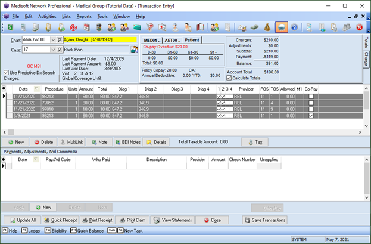Viewport: 371px width, 244px height.
Task: Click the Save Transactions button
Action: click(x=265, y=220)
